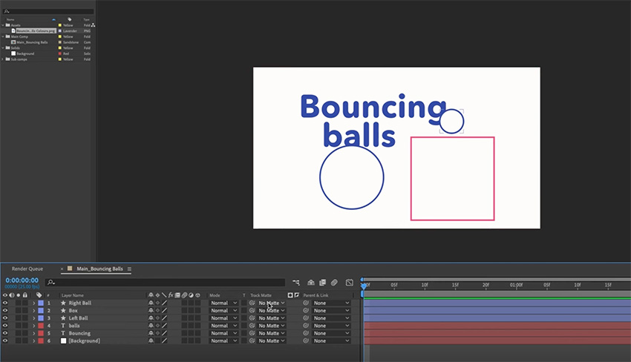Click the shy layers master switch icon
Screen dimensions: 631x362
click(311, 283)
